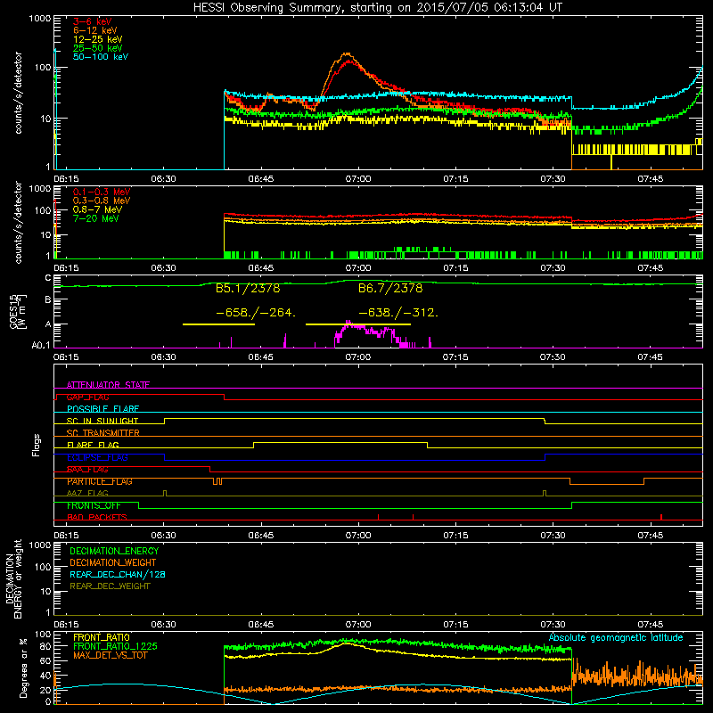Click the Absolute geomagnetic latitude label
This screenshot has width=713, height=713.
(616, 637)
